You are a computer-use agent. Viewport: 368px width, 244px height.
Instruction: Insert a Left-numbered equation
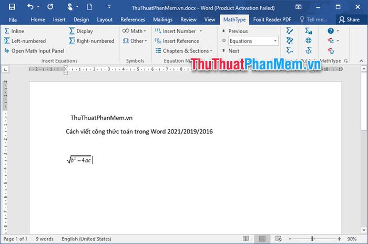click(x=25, y=41)
